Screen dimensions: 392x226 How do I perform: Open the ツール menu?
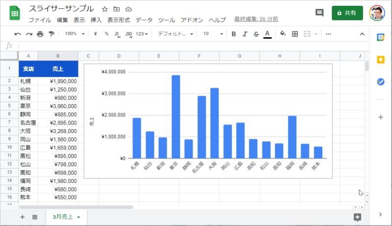point(167,20)
